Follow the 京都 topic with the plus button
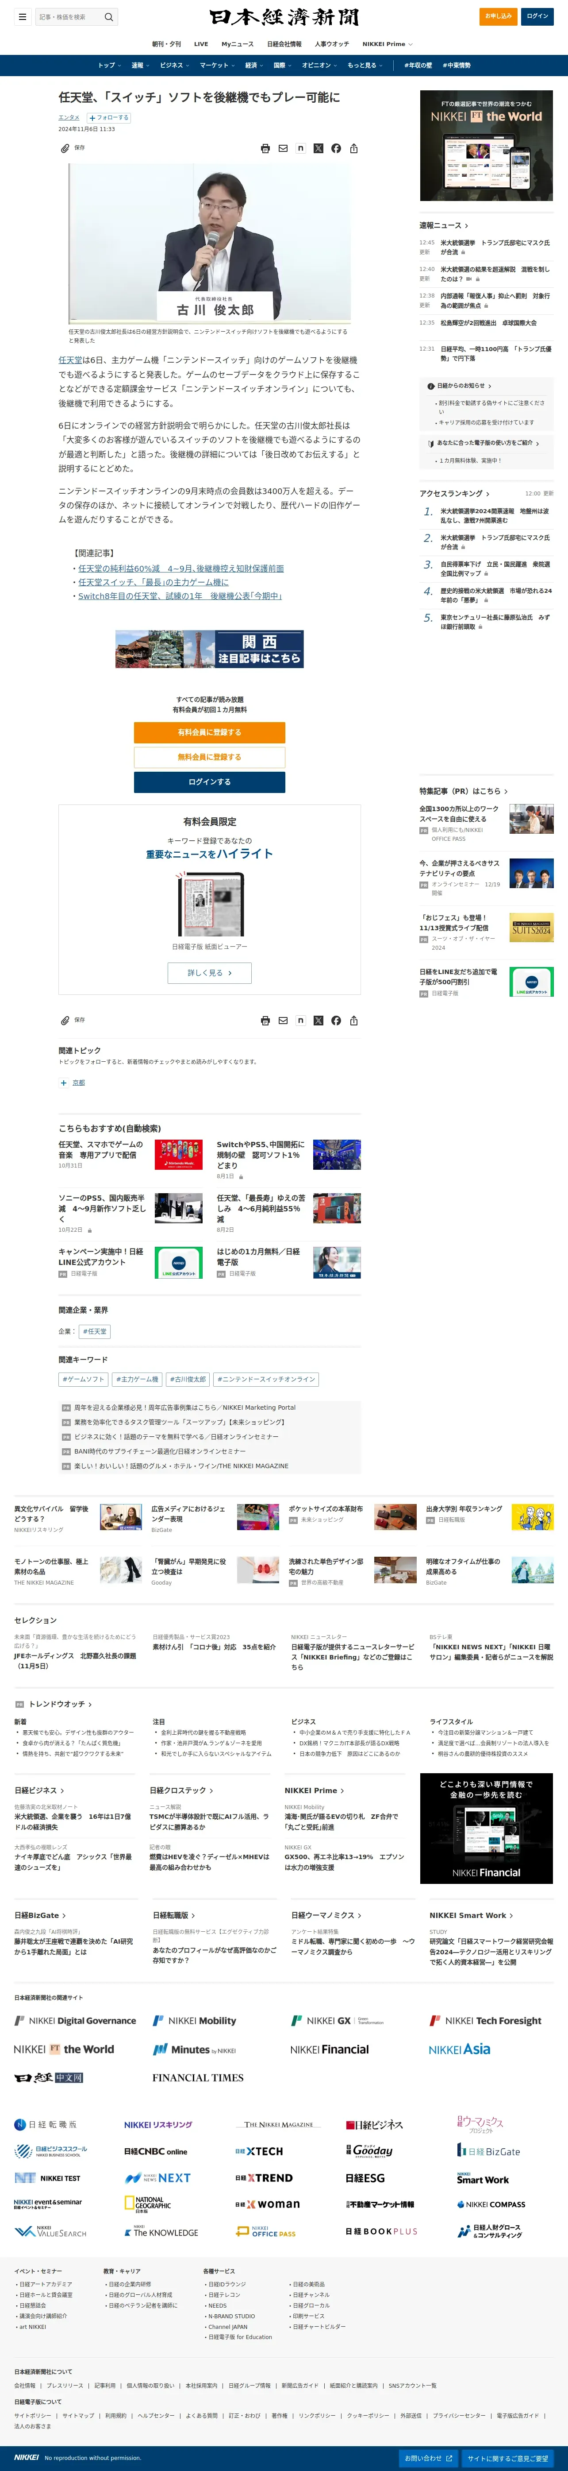 [63, 1082]
